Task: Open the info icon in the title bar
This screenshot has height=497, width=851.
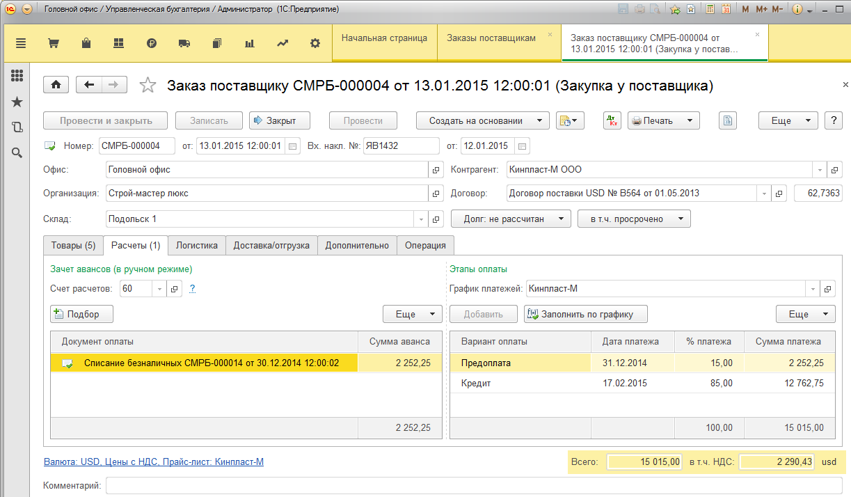Action: tap(797, 10)
